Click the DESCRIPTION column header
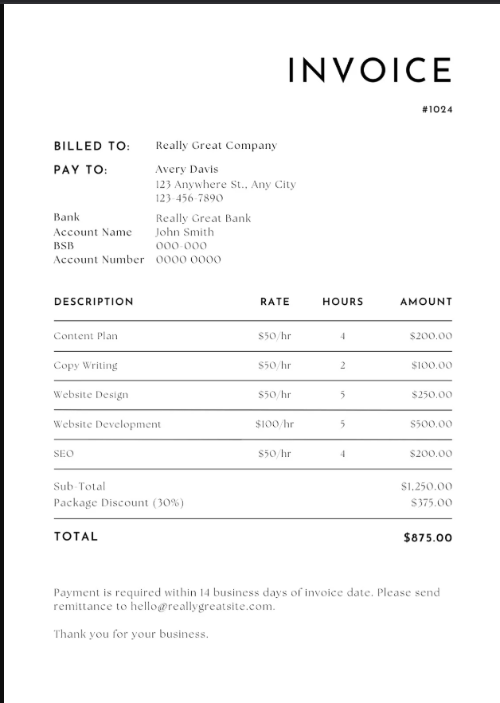The image size is (500, 703). pyautogui.click(x=93, y=302)
